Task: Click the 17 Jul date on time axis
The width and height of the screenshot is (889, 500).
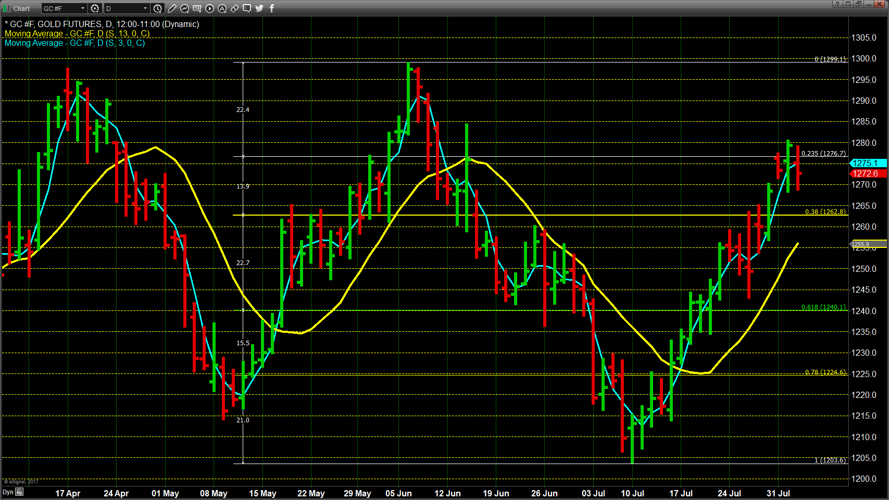Action: 681,493
